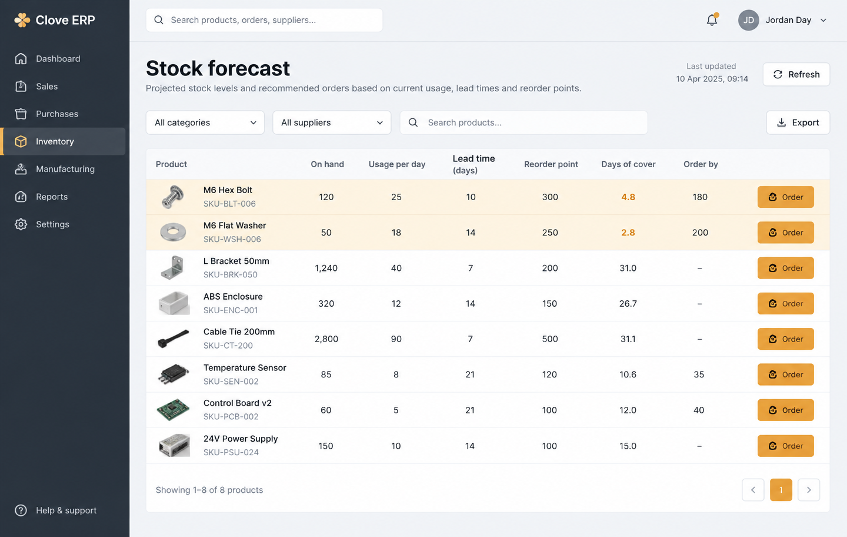Click the Reorder point column header
847x537 pixels.
pos(551,164)
